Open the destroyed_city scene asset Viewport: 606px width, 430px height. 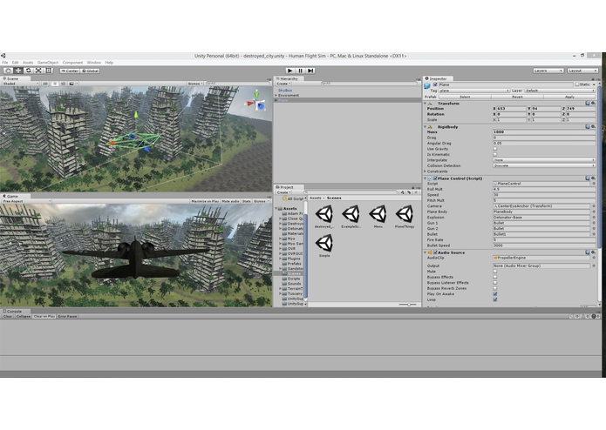point(323,217)
